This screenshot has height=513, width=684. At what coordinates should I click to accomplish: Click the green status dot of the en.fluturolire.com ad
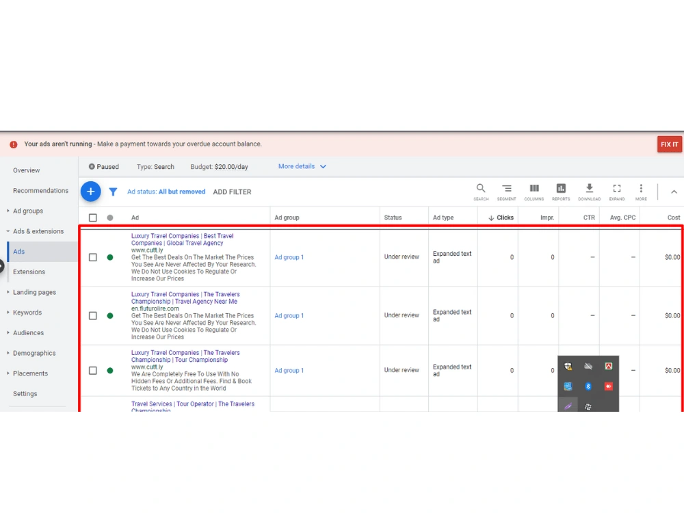coord(110,316)
